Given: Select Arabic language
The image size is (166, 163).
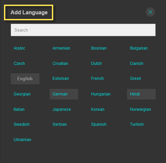Looking at the screenshot, I should pos(19,48).
